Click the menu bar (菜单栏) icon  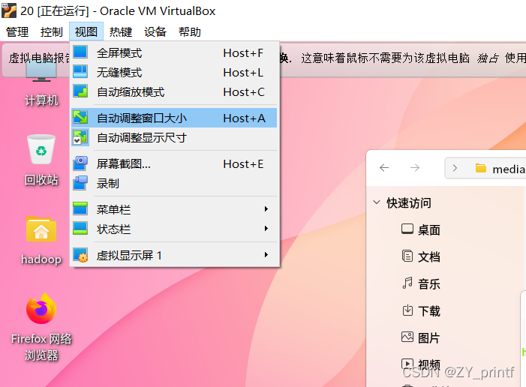80,209
